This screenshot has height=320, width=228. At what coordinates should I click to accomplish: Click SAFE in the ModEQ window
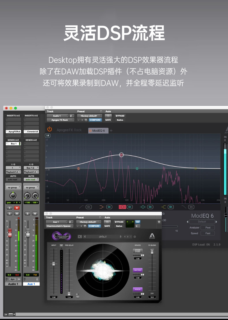coord(108,120)
